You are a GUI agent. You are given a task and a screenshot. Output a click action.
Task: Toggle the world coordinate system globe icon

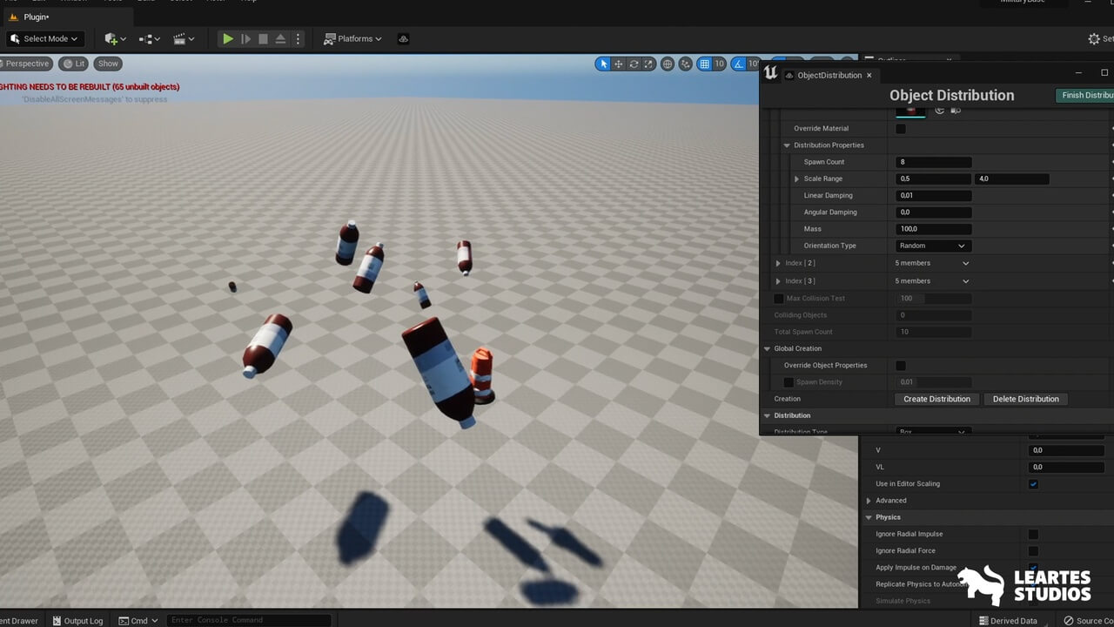point(668,64)
